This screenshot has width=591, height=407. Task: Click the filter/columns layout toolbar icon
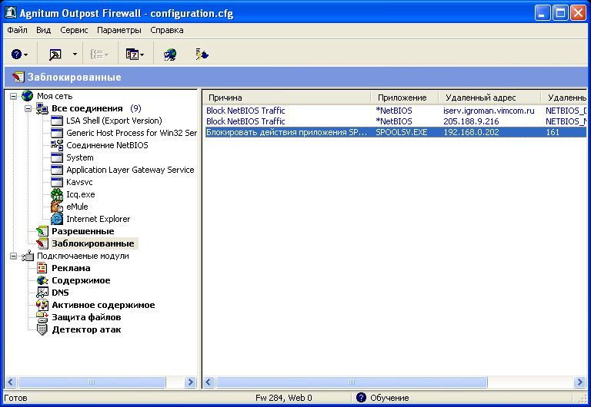click(x=132, y=55)
